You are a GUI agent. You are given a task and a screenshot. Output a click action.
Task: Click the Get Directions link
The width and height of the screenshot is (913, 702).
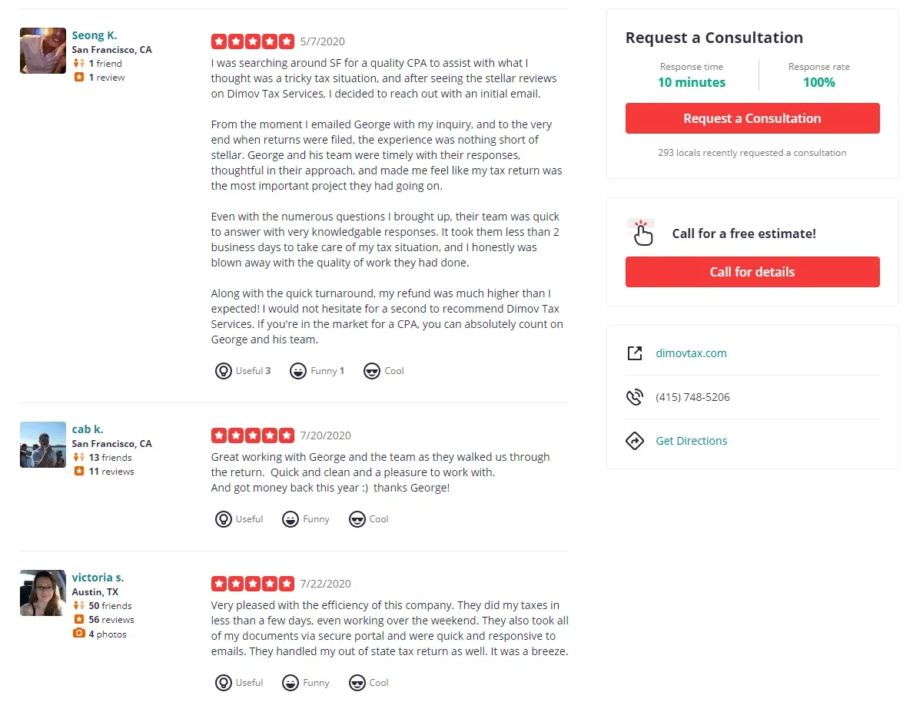coord(691,441)
